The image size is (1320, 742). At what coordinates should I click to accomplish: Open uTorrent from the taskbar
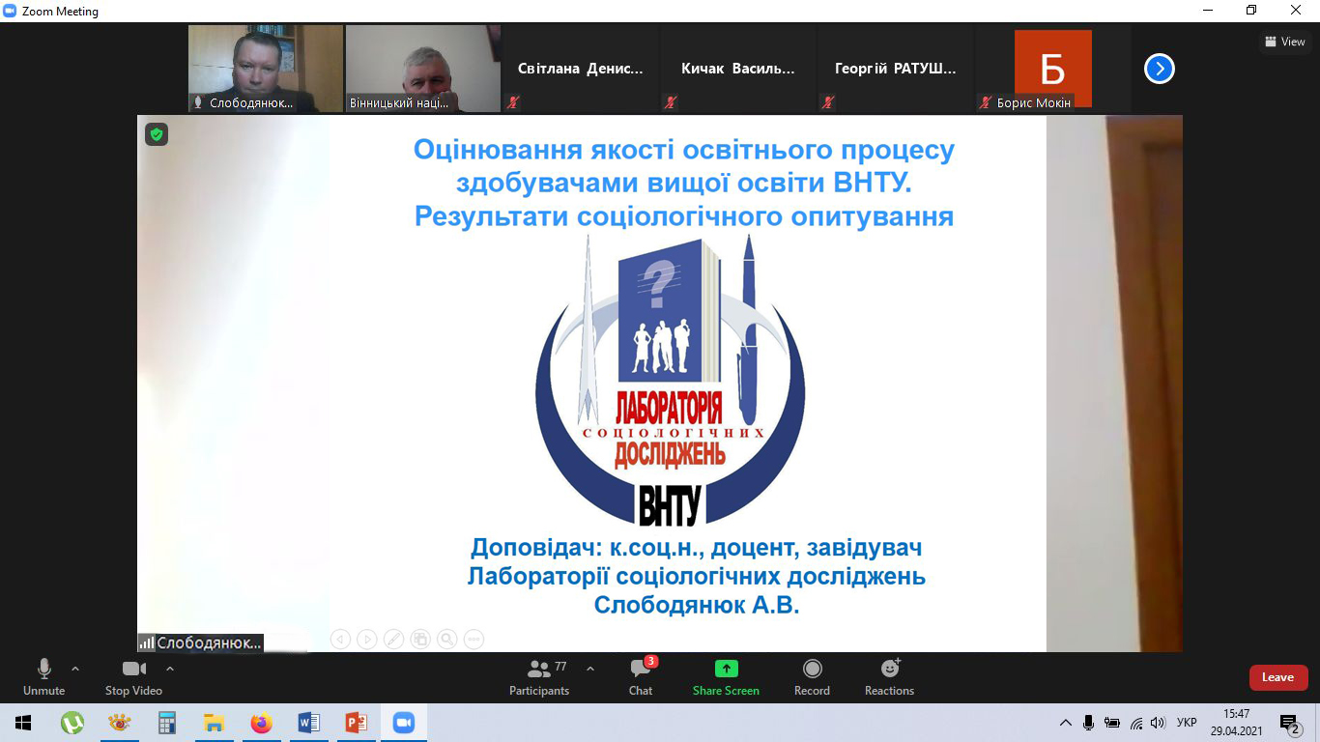(72, 723)
